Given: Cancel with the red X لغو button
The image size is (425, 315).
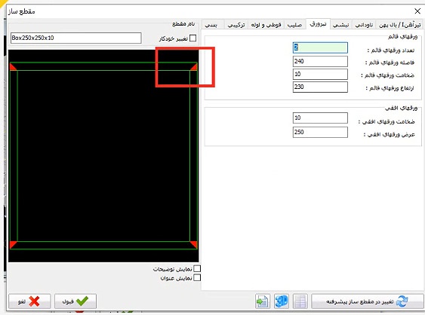Looking at the screenshot, I should pos(29,301).
